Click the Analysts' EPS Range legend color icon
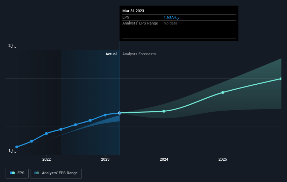287x182 pixels. pos(37,173)
